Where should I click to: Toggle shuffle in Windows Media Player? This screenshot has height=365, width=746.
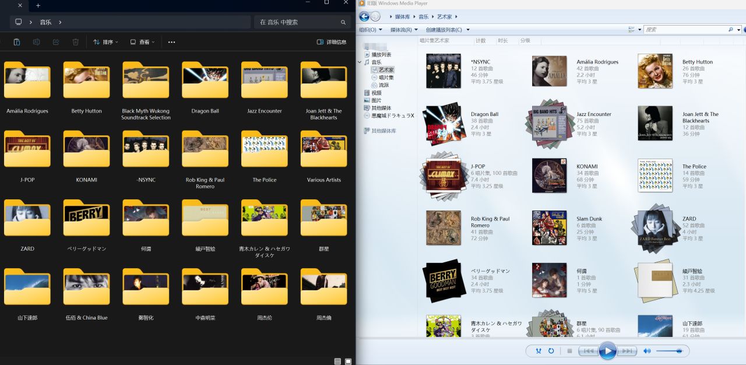point(538,351)
